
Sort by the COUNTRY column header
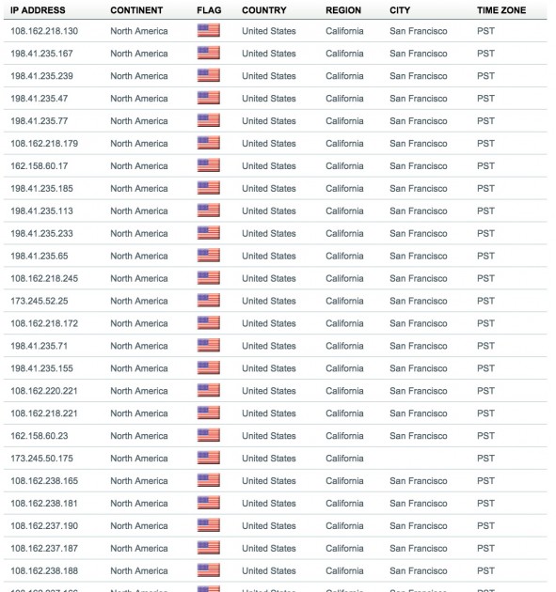coord(264,10)
